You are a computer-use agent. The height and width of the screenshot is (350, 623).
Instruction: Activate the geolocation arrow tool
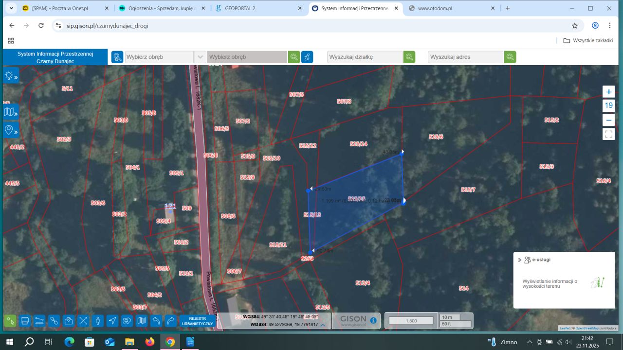[x=112, y=321]
